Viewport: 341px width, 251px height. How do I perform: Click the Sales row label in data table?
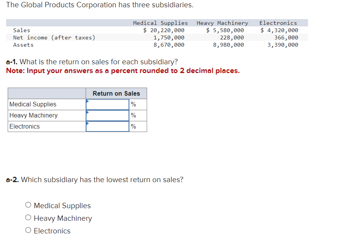coord(22,30)
